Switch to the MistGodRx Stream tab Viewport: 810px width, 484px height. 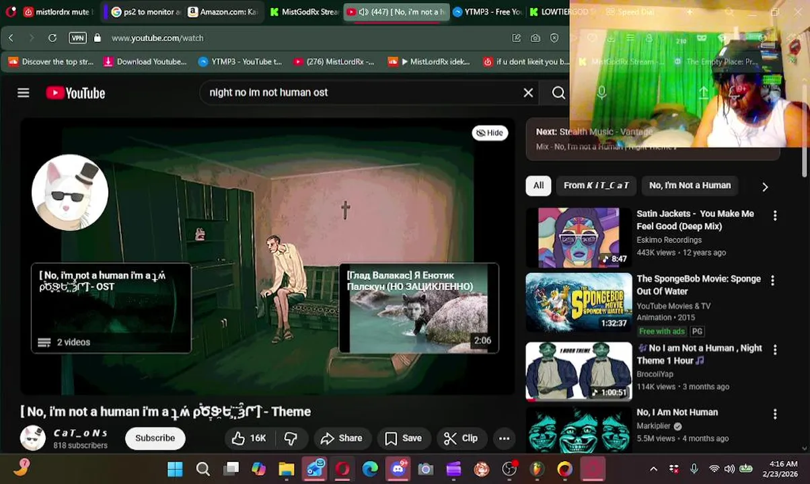pyautogui.click(x=304, y=12)
